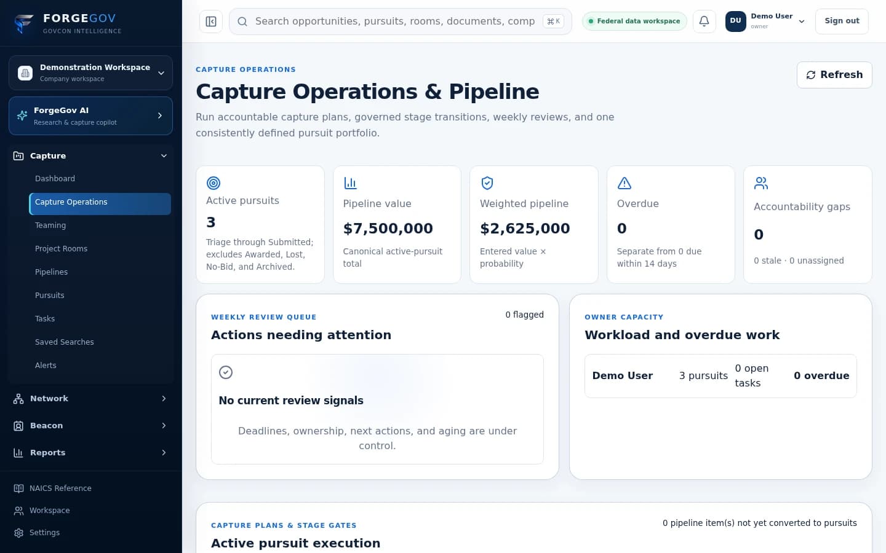Click the Federal data workspace badge
This screenshot has height=553, width=886.
(634, 21)
